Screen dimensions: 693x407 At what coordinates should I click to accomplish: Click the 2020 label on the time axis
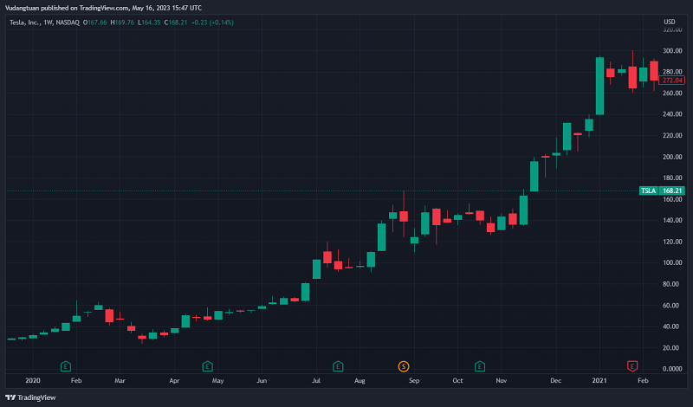coord(33,380)
